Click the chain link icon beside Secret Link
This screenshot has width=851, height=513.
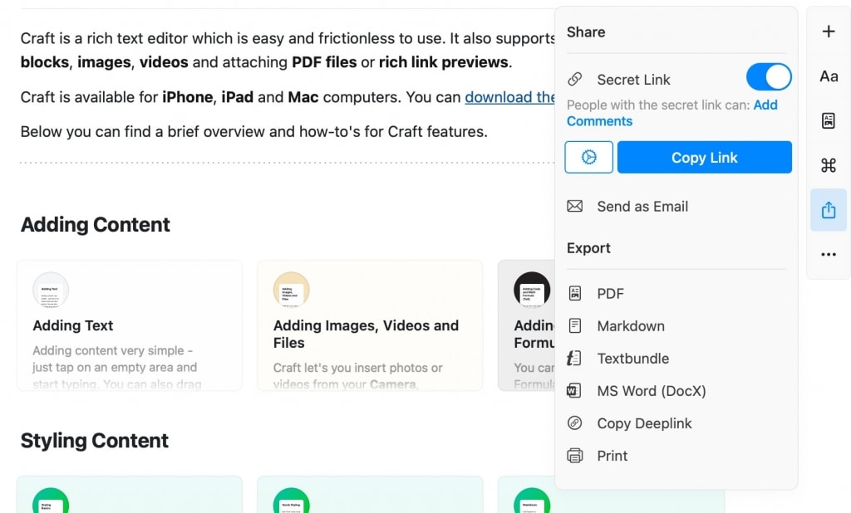tap(575, 80)
